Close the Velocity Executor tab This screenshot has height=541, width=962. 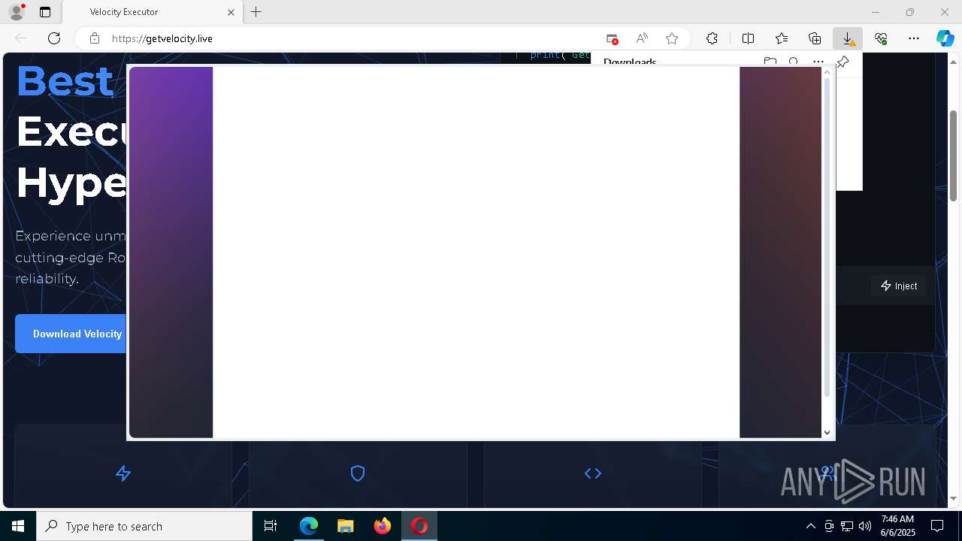coord(231,12)
